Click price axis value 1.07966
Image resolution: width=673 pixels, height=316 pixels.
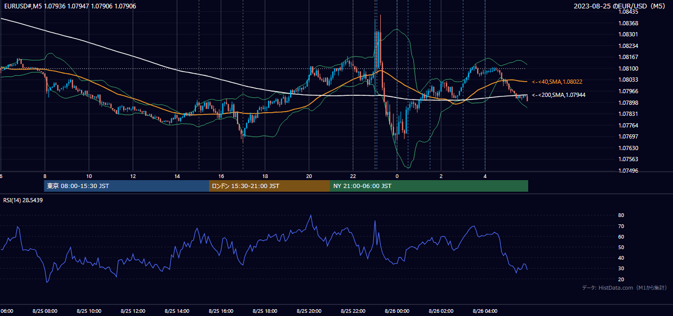(x=628, y=91)
